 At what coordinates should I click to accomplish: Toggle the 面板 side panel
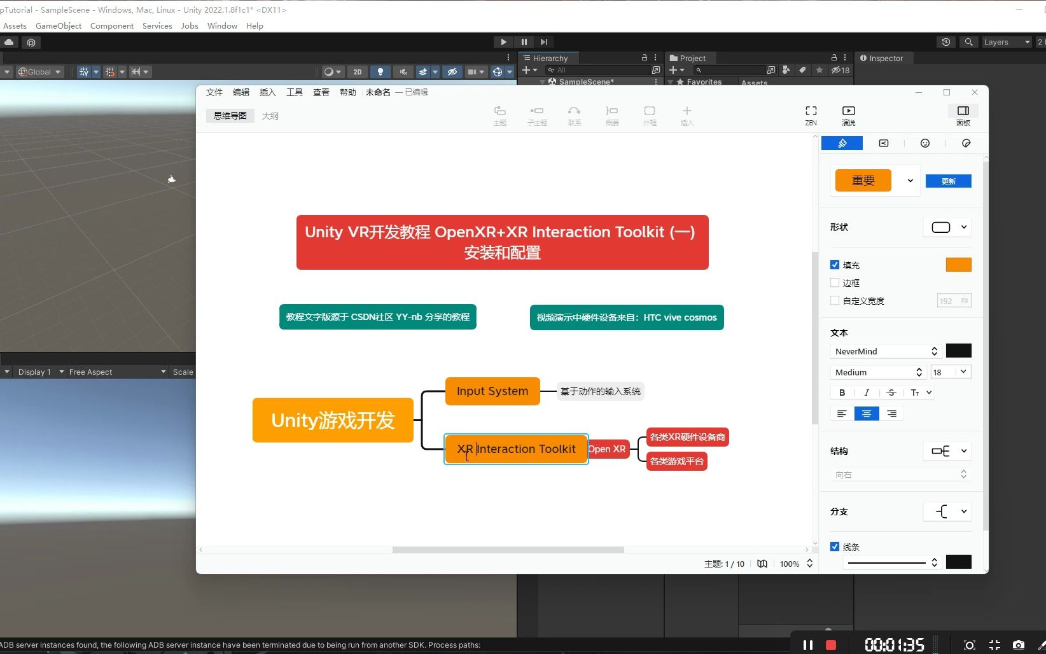[x=963, y=115]
